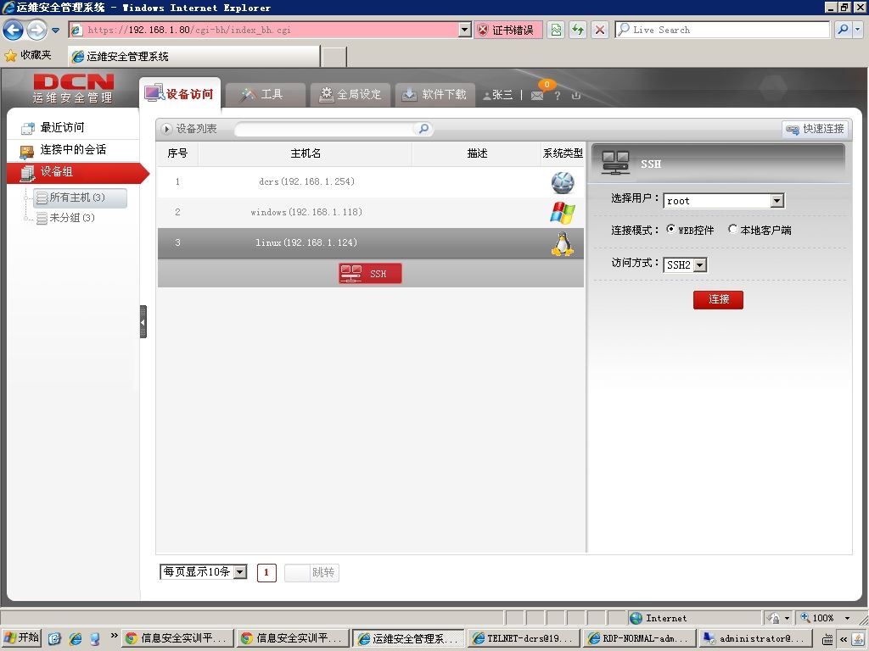Click the 设备列表 arrow icon

(165, 129)
